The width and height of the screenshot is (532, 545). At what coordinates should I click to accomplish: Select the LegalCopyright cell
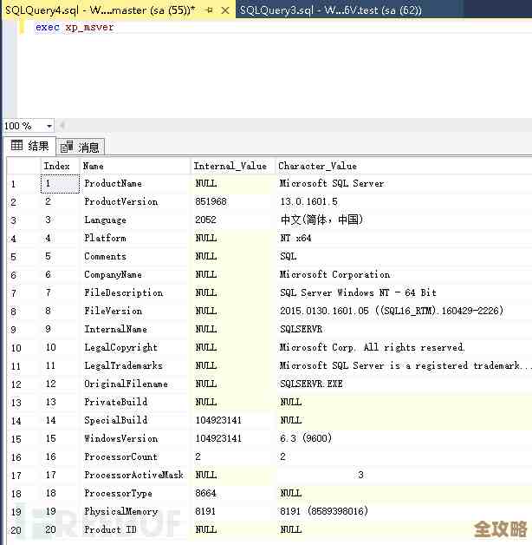pos(135,347)
